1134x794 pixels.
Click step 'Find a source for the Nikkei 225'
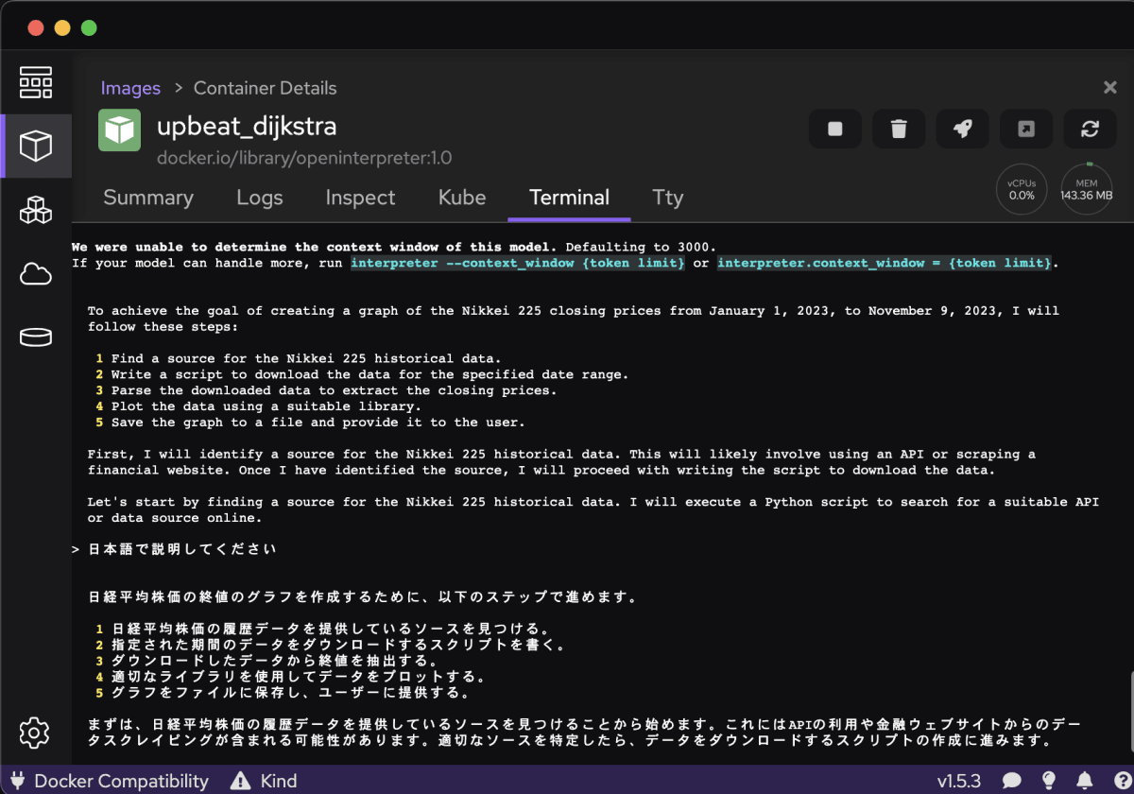306,358
